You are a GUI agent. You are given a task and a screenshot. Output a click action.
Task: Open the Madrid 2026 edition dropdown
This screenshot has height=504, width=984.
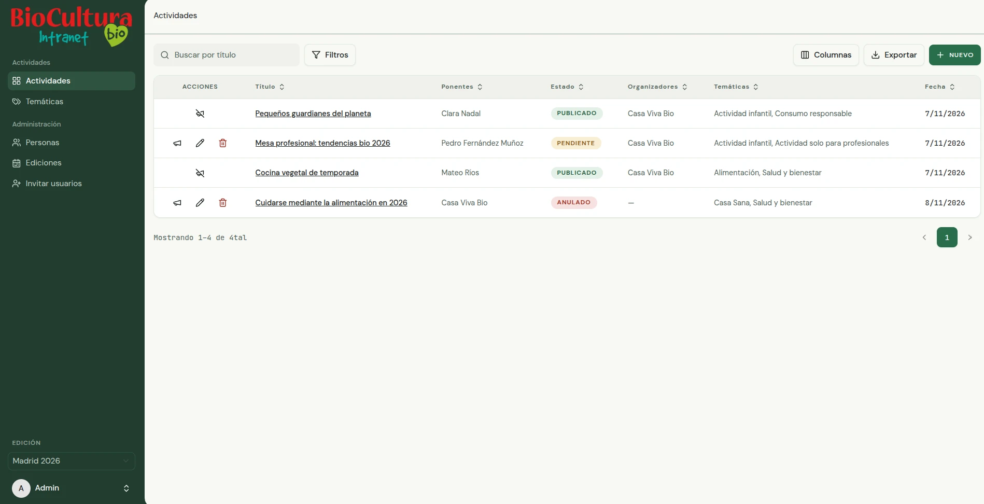(x=72, y=461)
